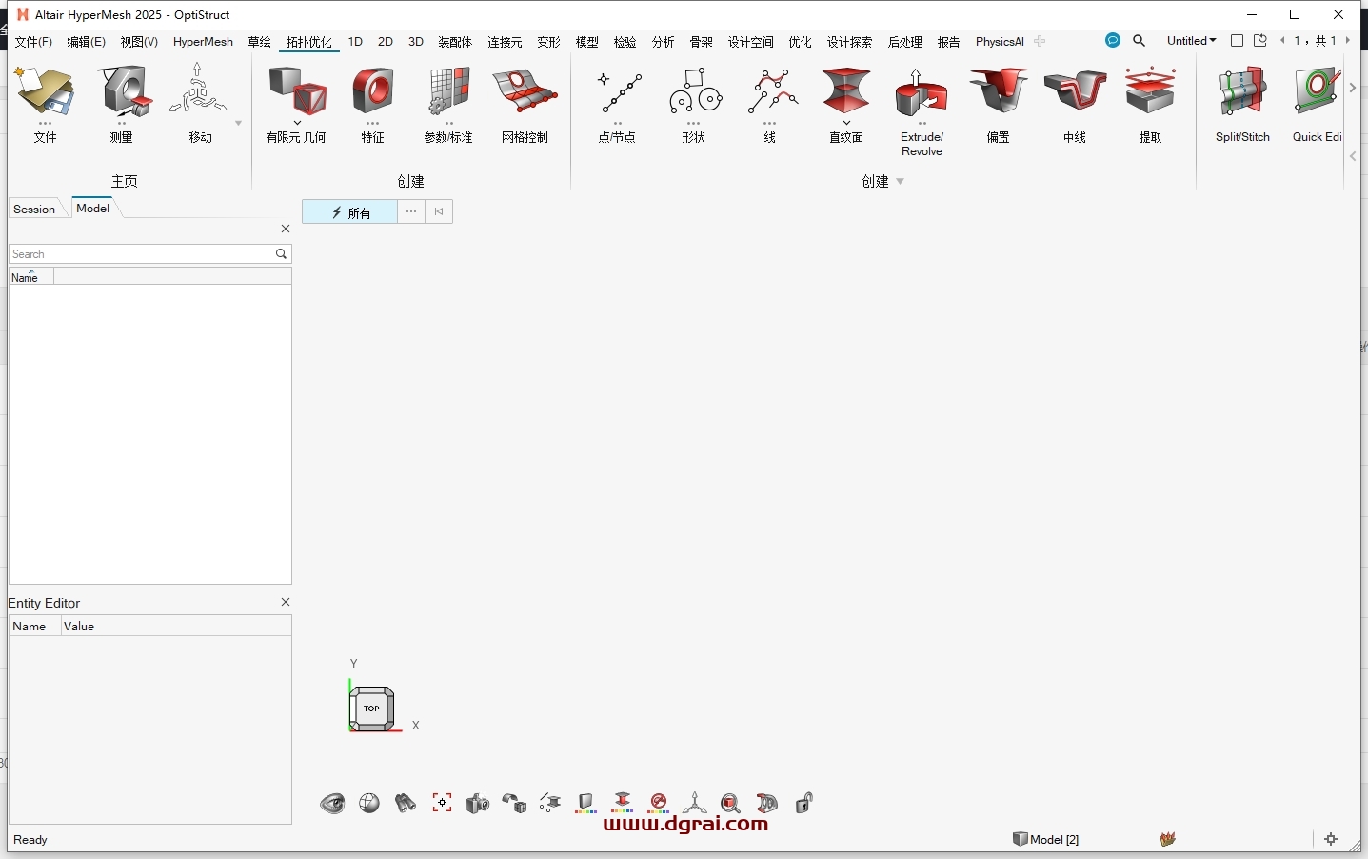1368x859 pixels.
Task: Expand the arrow beneath 直纹面 icon
Action: click(846, 123)
